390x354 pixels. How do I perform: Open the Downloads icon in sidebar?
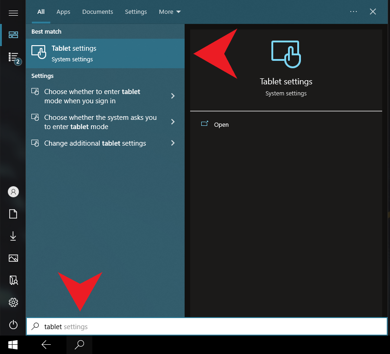pyautogui.click(x=13, y=236)
